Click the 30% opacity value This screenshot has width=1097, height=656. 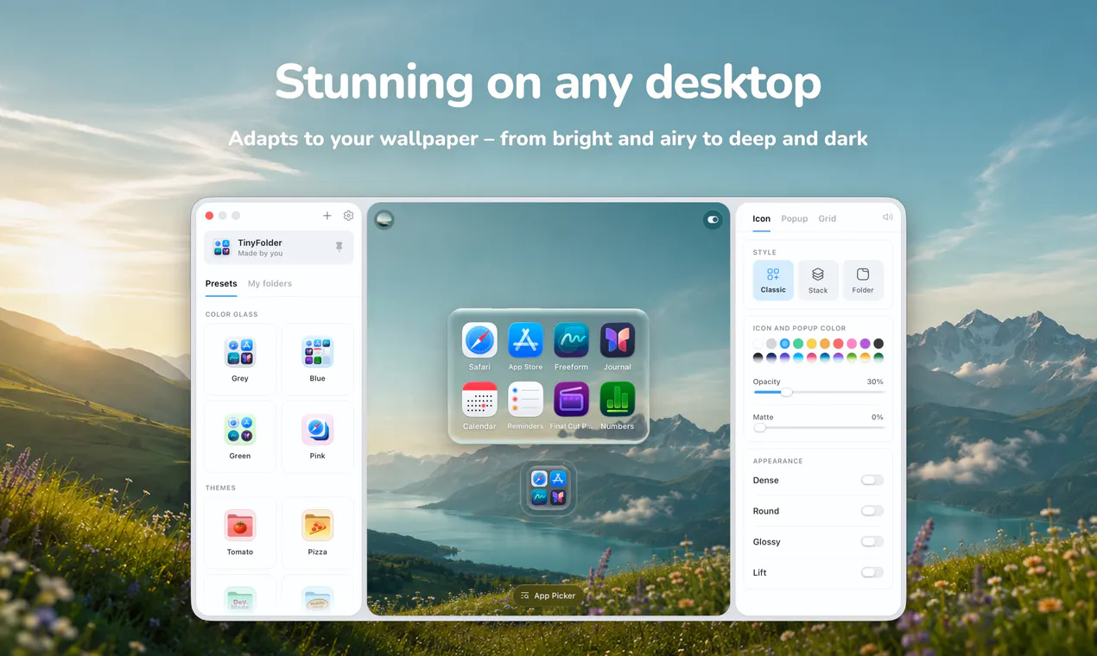(x=875, y=382)
